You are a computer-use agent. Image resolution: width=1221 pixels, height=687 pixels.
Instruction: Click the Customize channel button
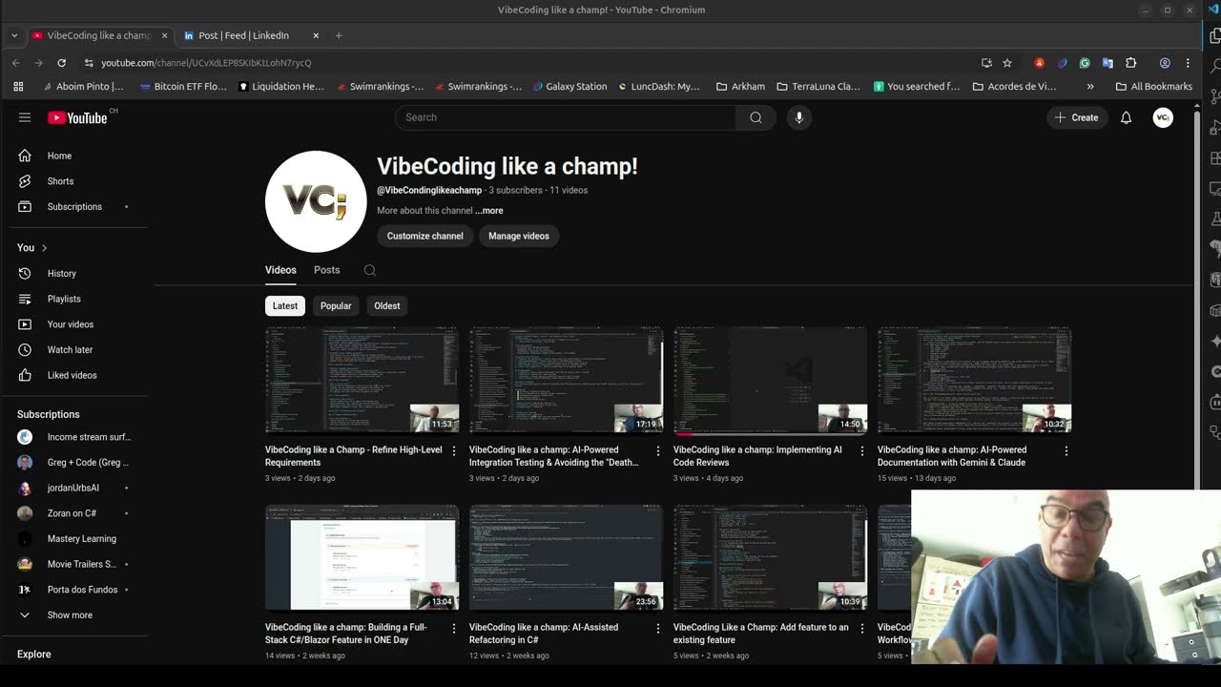pos(424,236)
